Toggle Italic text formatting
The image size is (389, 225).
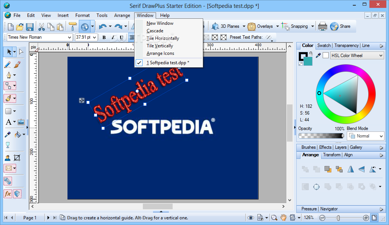[x=113, y=37]
